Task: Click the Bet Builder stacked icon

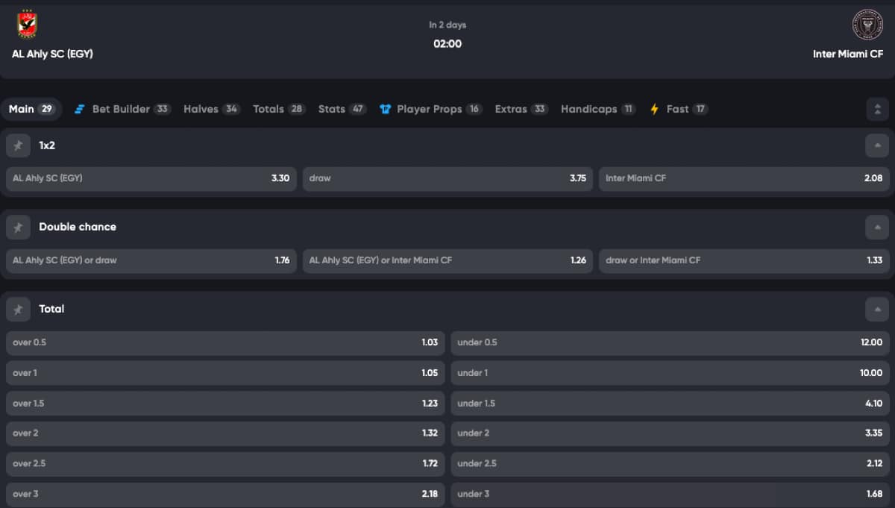Action: [x=80, y=109]
